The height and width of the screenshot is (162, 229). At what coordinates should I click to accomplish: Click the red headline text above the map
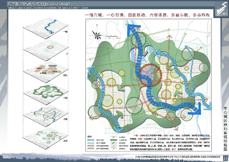tap(147, 15)
